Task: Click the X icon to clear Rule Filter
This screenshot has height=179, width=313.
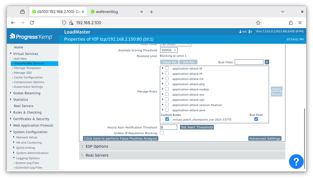Action: pyautogui.click(x=267, y=62)
